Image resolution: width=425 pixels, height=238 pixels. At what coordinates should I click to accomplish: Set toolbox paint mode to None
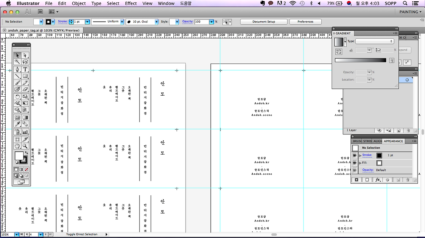(27, 169)
